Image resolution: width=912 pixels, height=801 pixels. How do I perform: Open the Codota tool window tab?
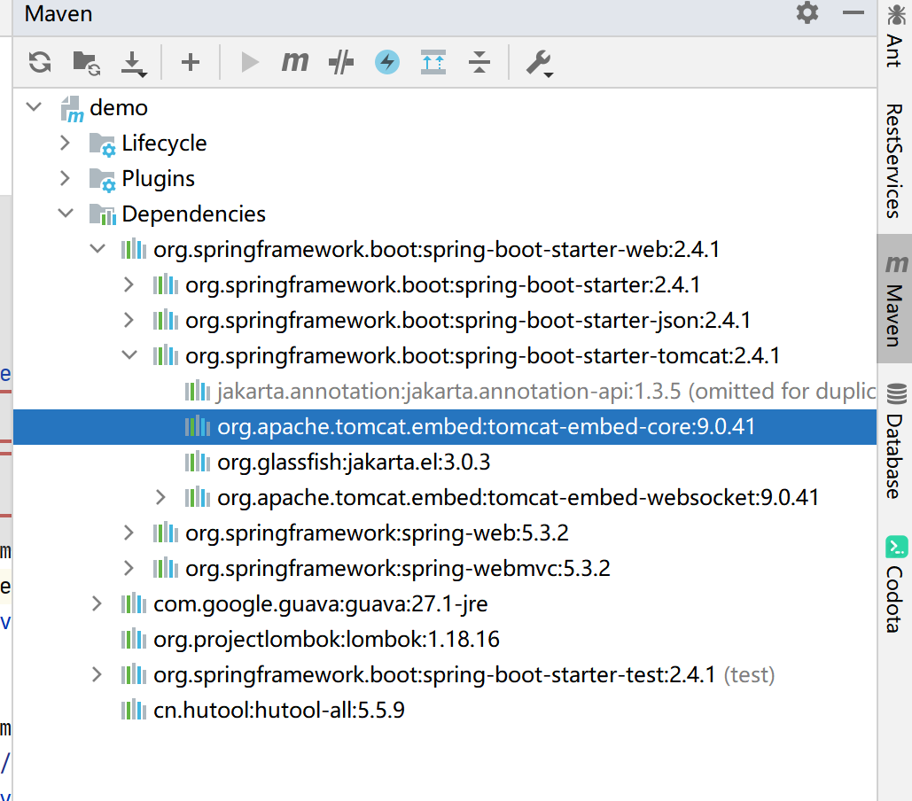[x=894, y=584]
